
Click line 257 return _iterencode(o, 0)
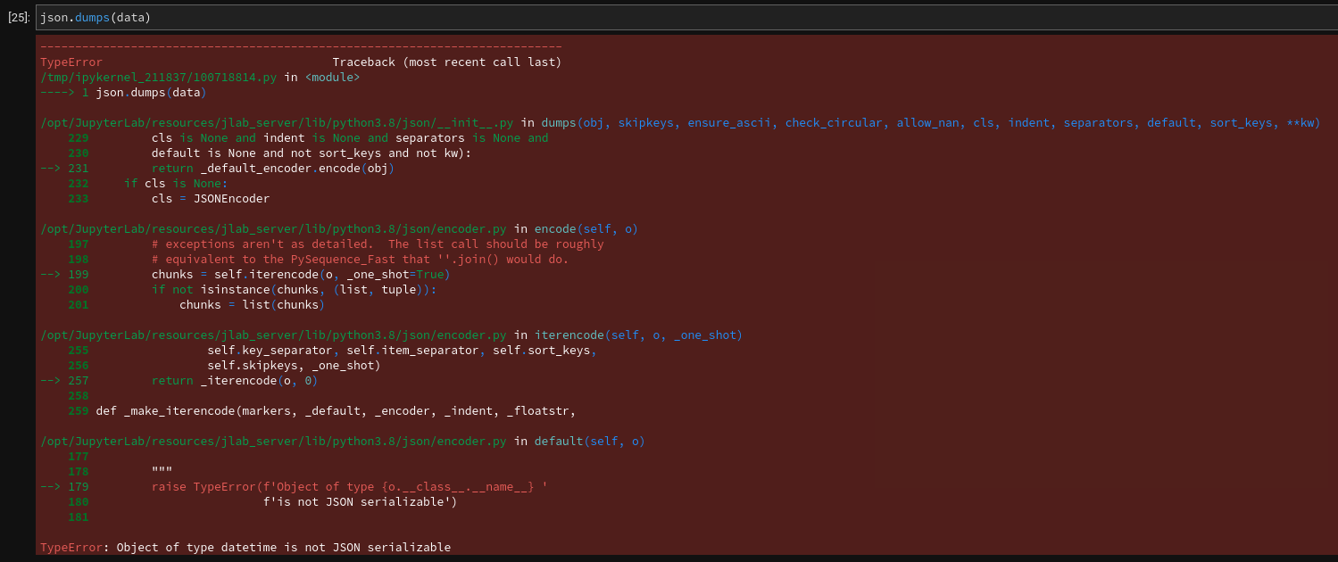(x=234, y=381)
